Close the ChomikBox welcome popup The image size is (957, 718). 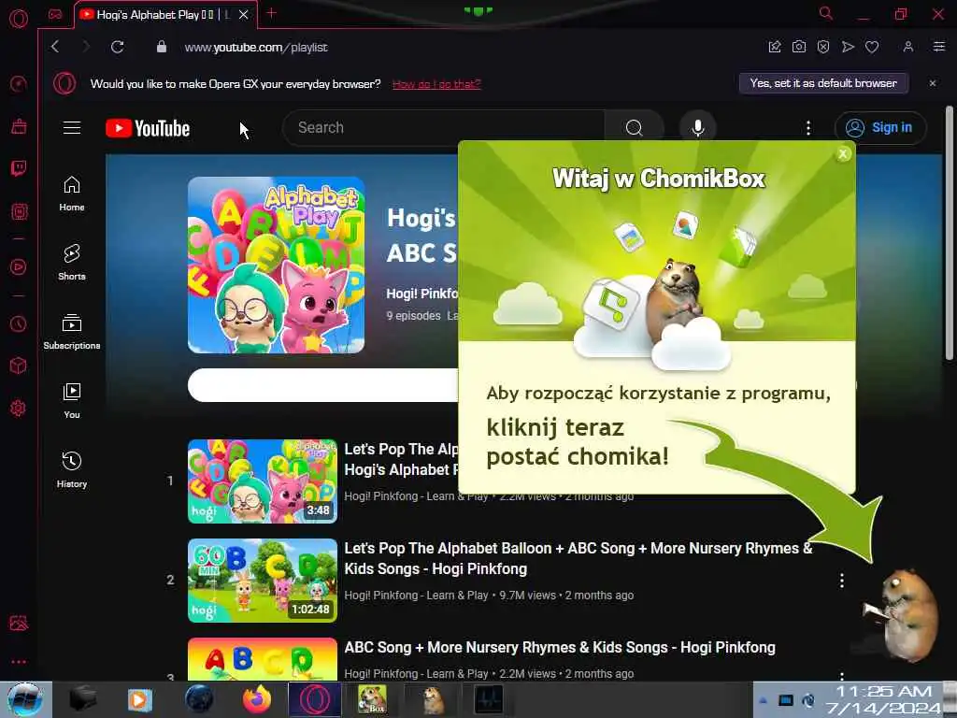tap(843, 154)
